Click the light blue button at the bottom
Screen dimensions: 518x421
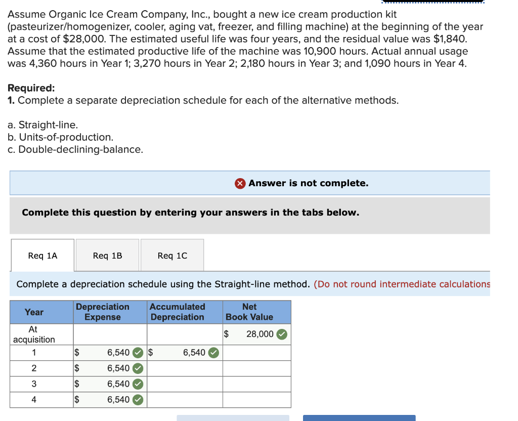tap(233, 419)
